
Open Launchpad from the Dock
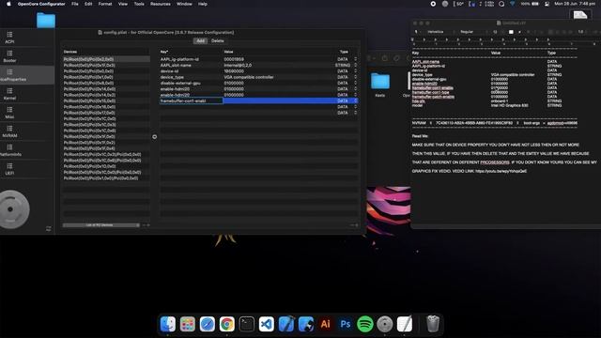pos(188,324)
